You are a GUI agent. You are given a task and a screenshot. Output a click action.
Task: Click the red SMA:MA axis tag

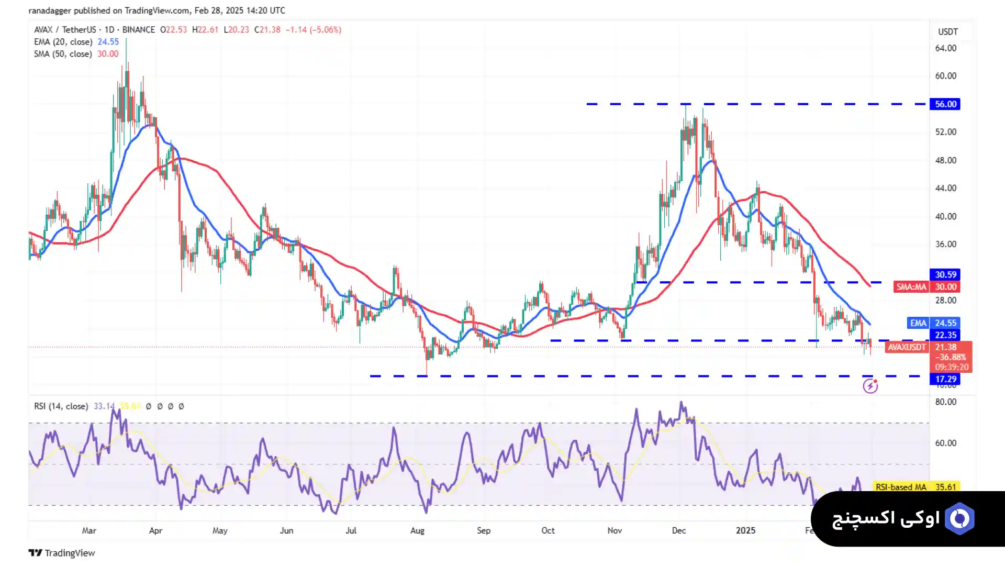click(x=911, y=287)
